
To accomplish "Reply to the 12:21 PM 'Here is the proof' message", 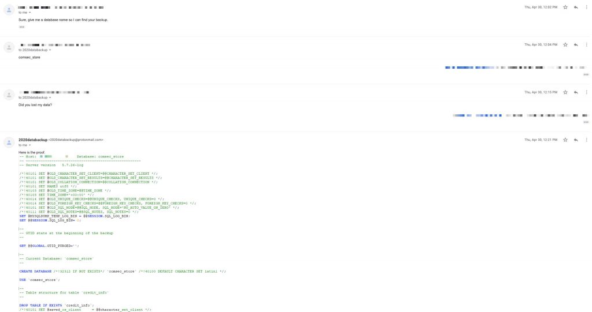I will [576, 140].
